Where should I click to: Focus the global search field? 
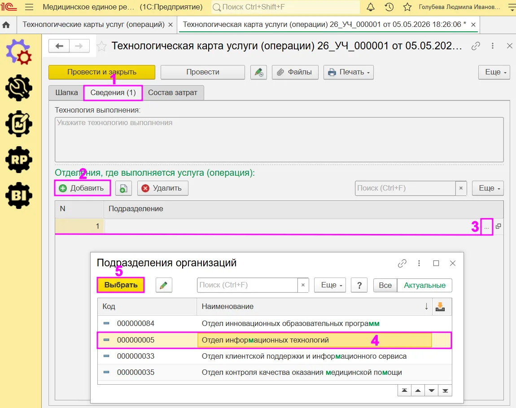(286, 7)
